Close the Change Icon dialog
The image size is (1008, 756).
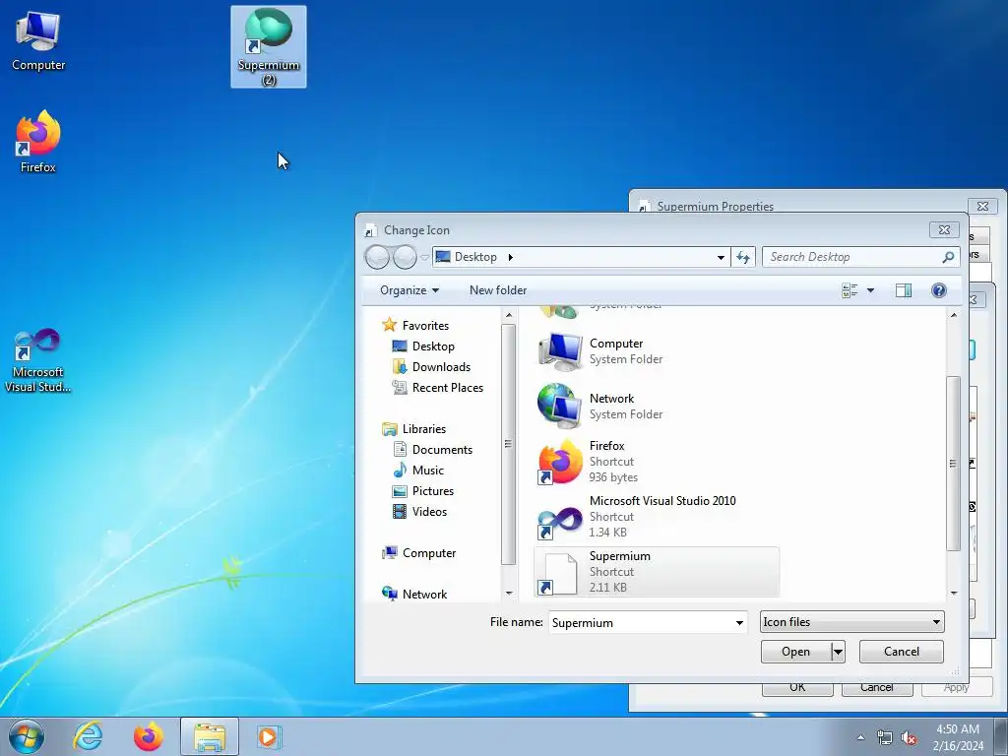944,229
